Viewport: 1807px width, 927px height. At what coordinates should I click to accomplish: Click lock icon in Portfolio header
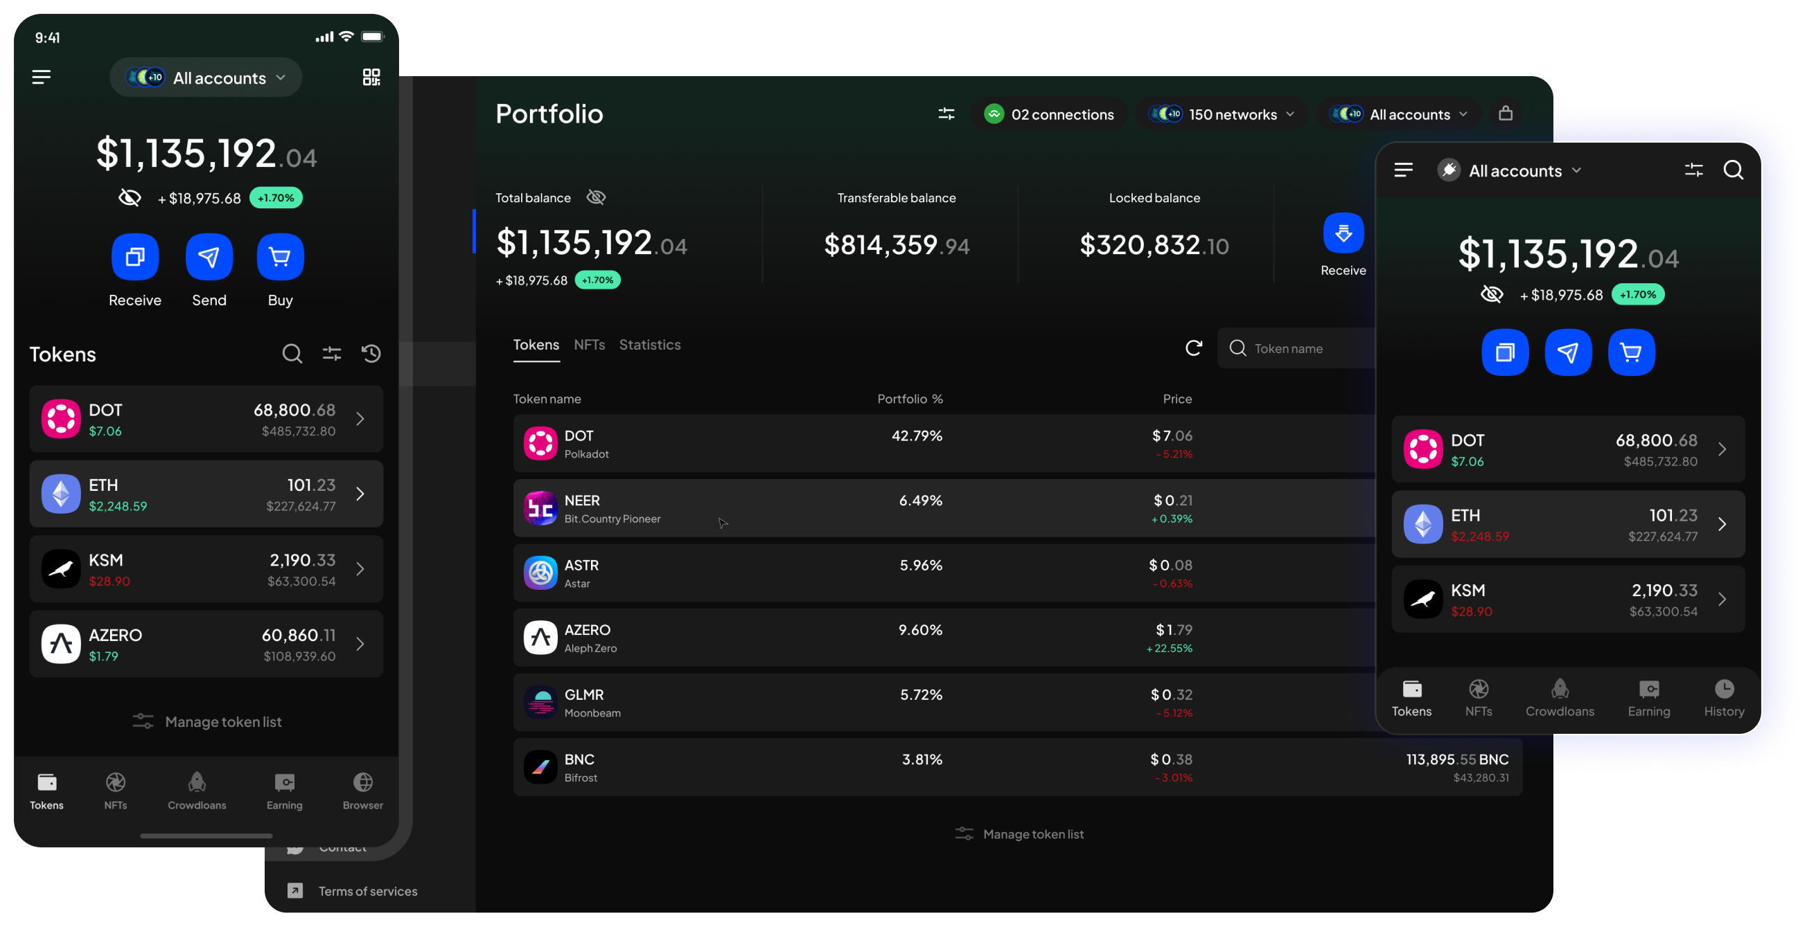[1506, 114]
